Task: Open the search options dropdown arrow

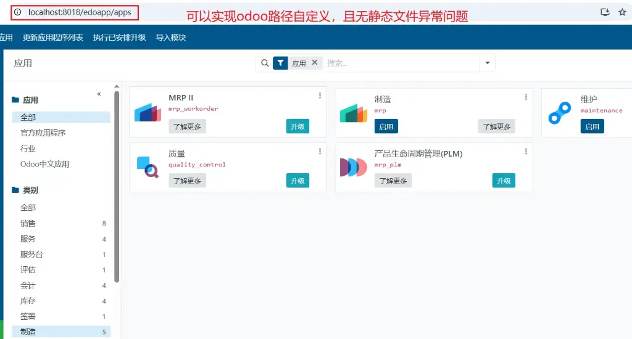Action: 488,63
